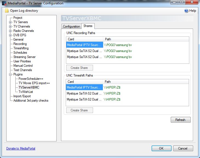Open the Streaming Server item
Viewport: 200px width, 158px height.
pos(25,57)
